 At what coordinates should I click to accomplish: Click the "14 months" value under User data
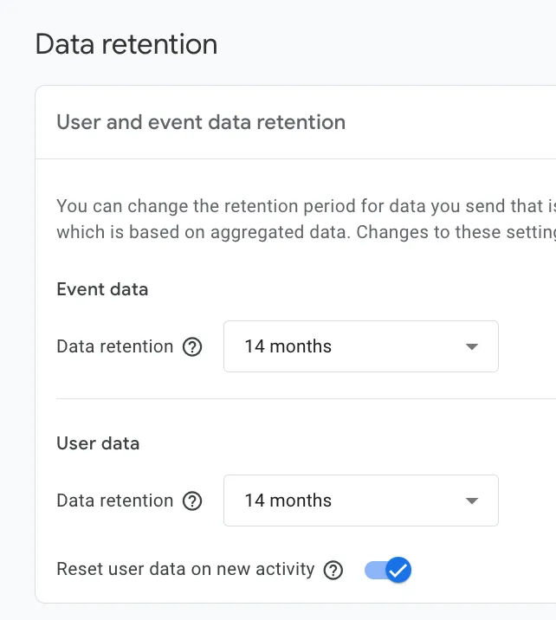click(x=288, y=501)
